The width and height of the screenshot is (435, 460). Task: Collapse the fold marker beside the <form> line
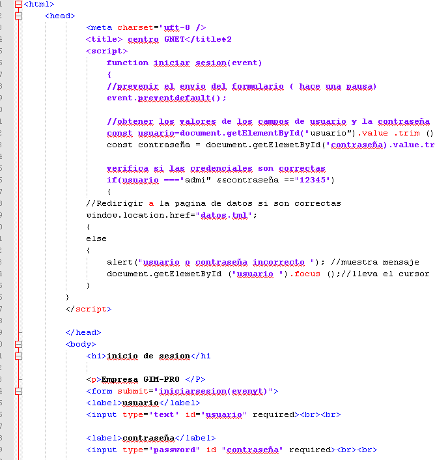pos(18,391)
